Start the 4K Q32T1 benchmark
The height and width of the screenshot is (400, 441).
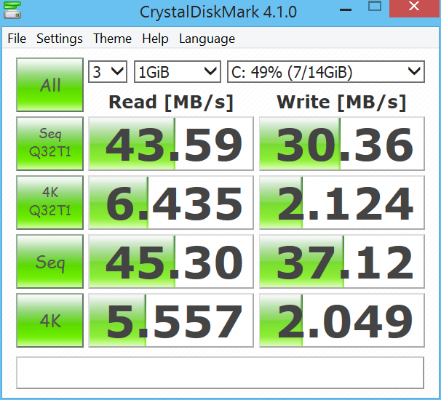click(49, 202)
